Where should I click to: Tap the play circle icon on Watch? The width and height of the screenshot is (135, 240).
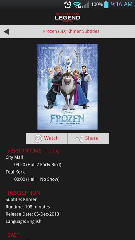point(38,139)
